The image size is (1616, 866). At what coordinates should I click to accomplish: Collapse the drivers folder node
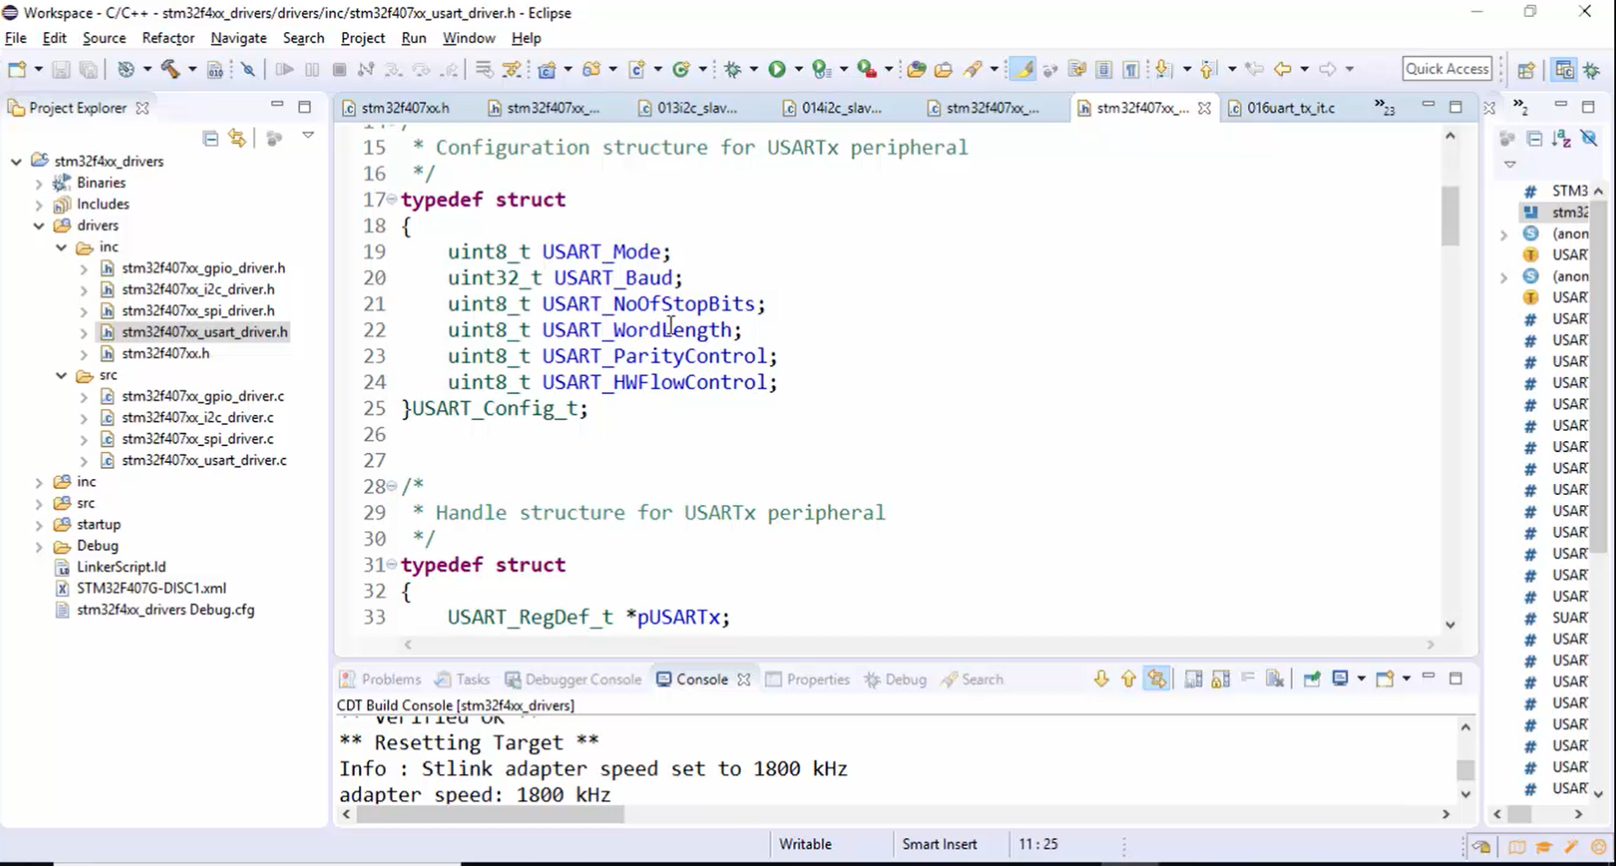(39, 225)
